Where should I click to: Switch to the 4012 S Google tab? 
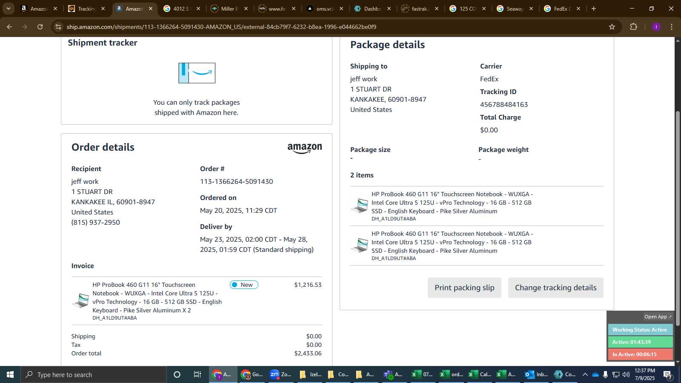[182, 9]
